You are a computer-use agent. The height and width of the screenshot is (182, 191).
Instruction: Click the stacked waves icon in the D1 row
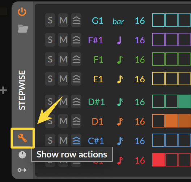tap(76, 121)
